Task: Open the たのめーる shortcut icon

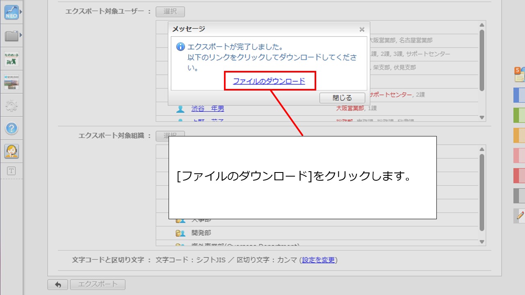Action: coord(11,59)
